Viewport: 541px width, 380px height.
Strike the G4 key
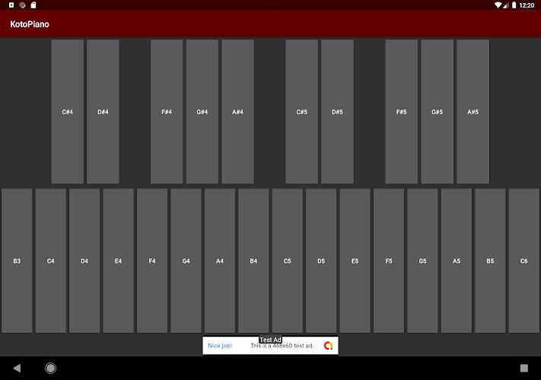click(x=186, y=261)
